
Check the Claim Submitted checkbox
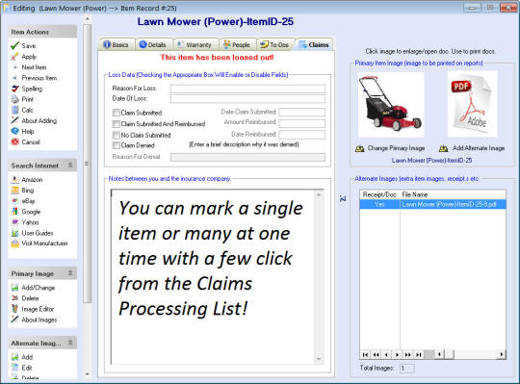117,113
